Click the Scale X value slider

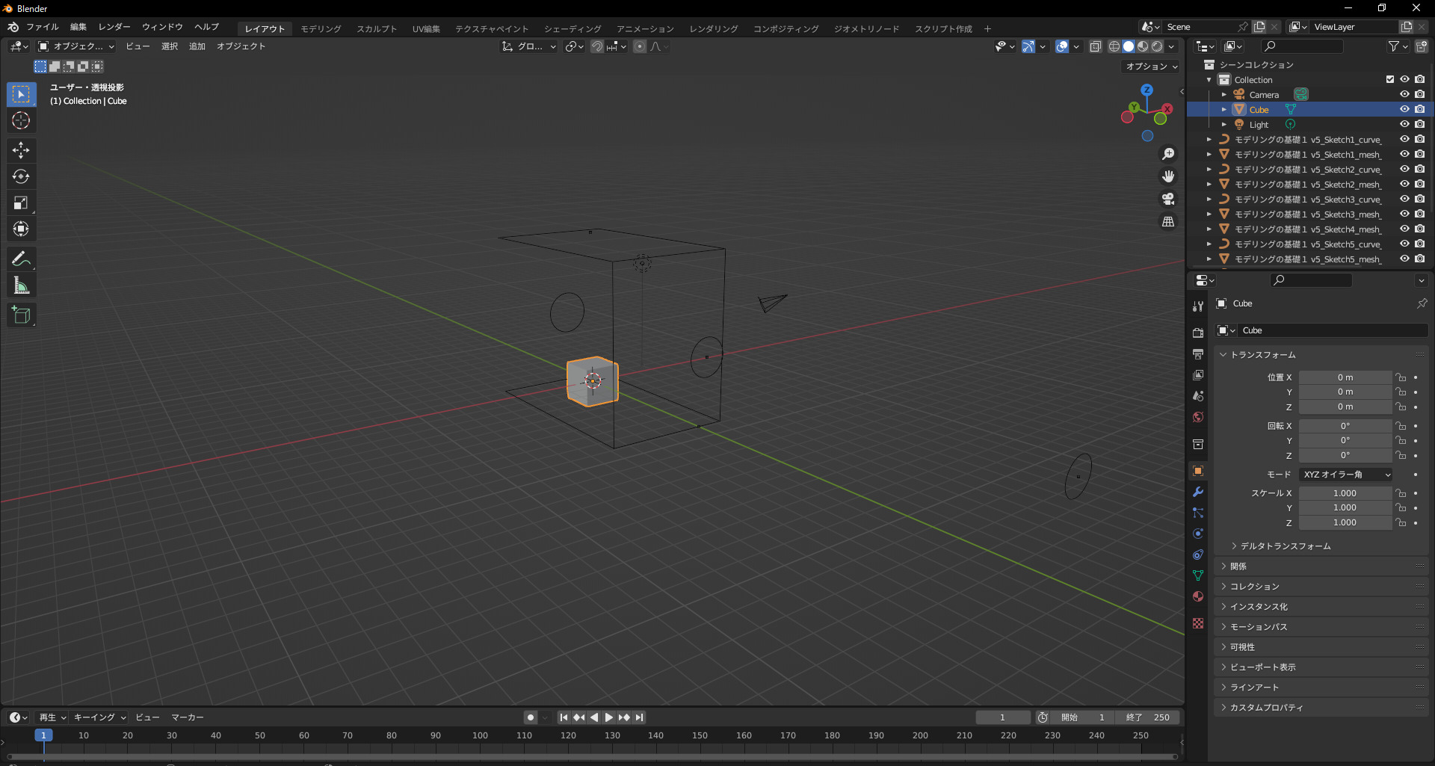[1345, 493]
